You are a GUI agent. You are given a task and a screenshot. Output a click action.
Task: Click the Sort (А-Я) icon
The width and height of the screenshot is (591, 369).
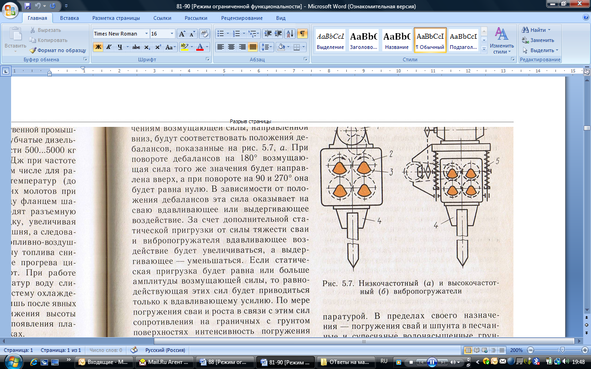tap(290, 34)
